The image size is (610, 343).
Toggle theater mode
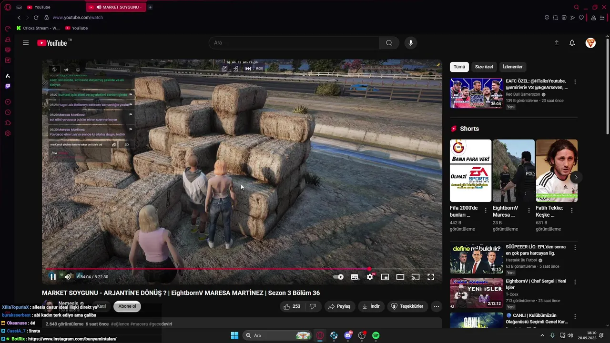click(400, 277)
